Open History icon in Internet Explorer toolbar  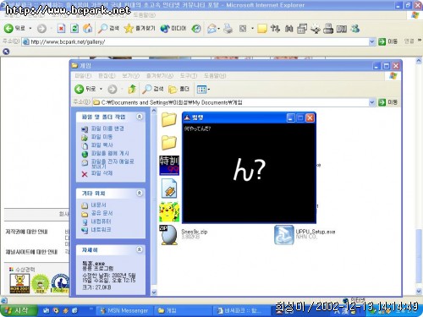(196, 29)
